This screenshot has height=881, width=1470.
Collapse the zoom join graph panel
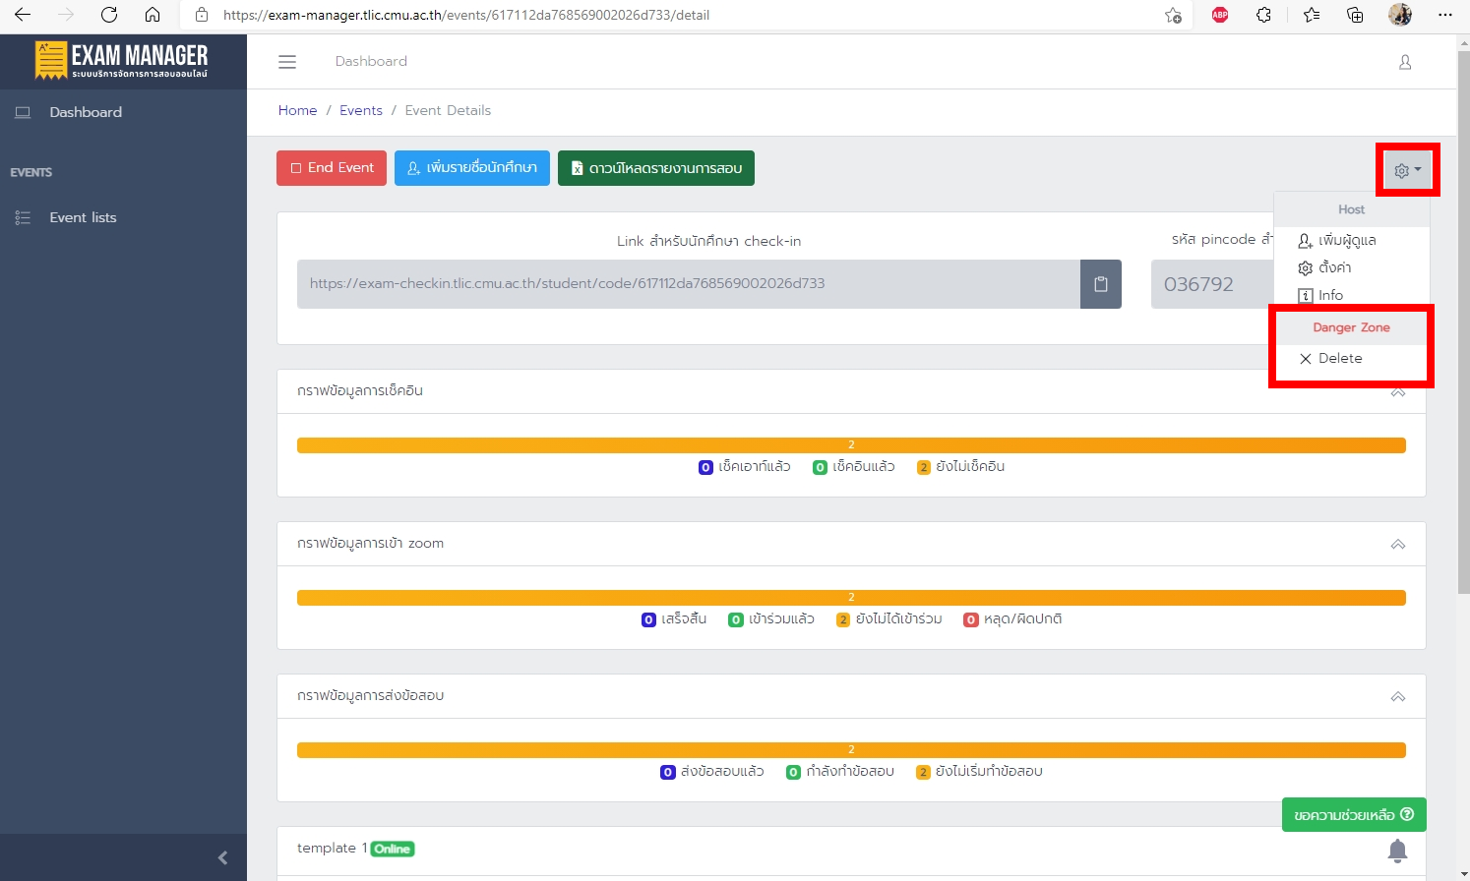point(1398,545)
